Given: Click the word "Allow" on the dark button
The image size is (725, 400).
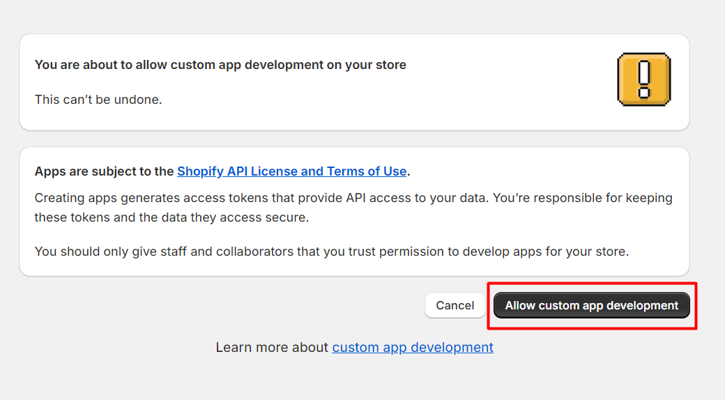Looking at the screenshot, I should pos(520,305).
